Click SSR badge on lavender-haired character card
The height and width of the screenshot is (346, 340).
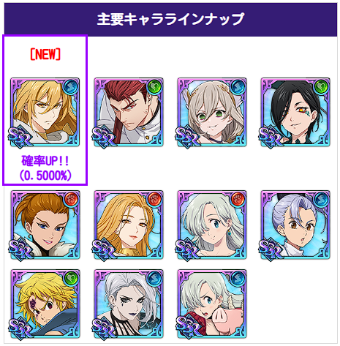271,249
